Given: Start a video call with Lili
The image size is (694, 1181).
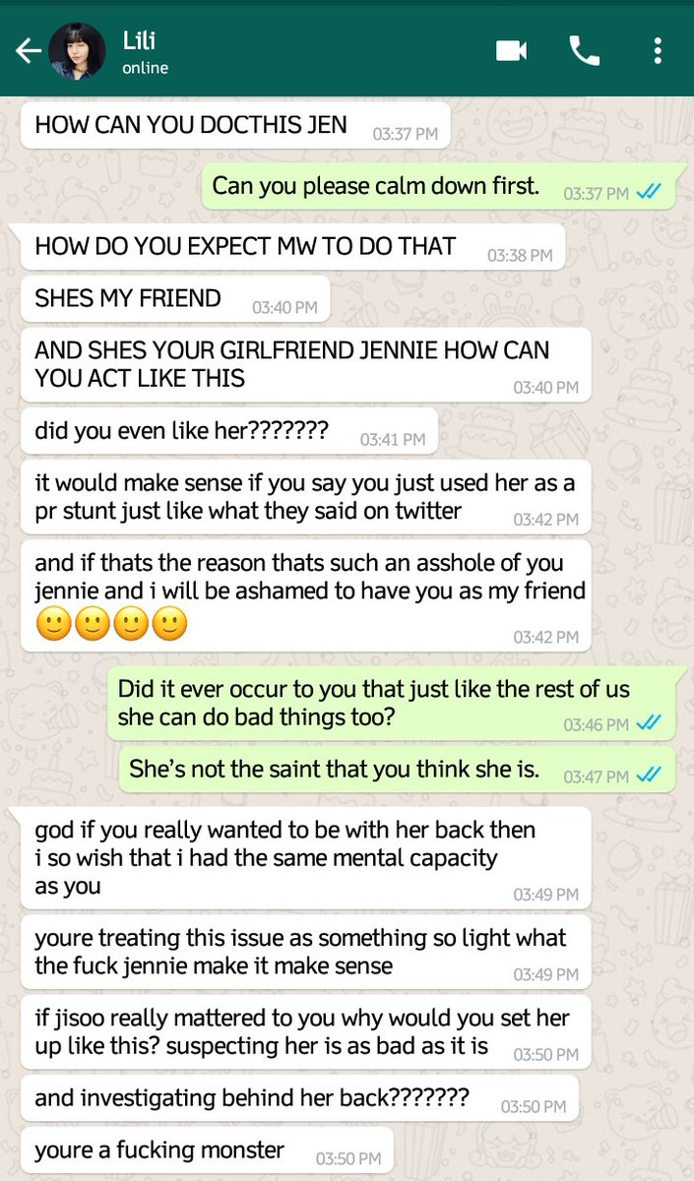Looking at the screenshot, I should click(x=511, y=51).
